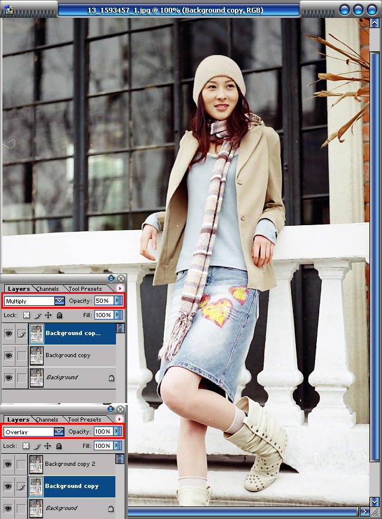Viewport: 382px width, 519px height.
Task: Click the document vertical scrollbar thumb
Action: [x=374, y=257]
